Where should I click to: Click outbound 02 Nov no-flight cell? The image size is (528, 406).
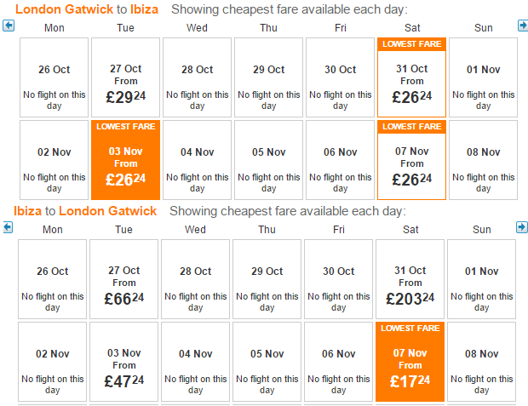[x=55, y=160]
